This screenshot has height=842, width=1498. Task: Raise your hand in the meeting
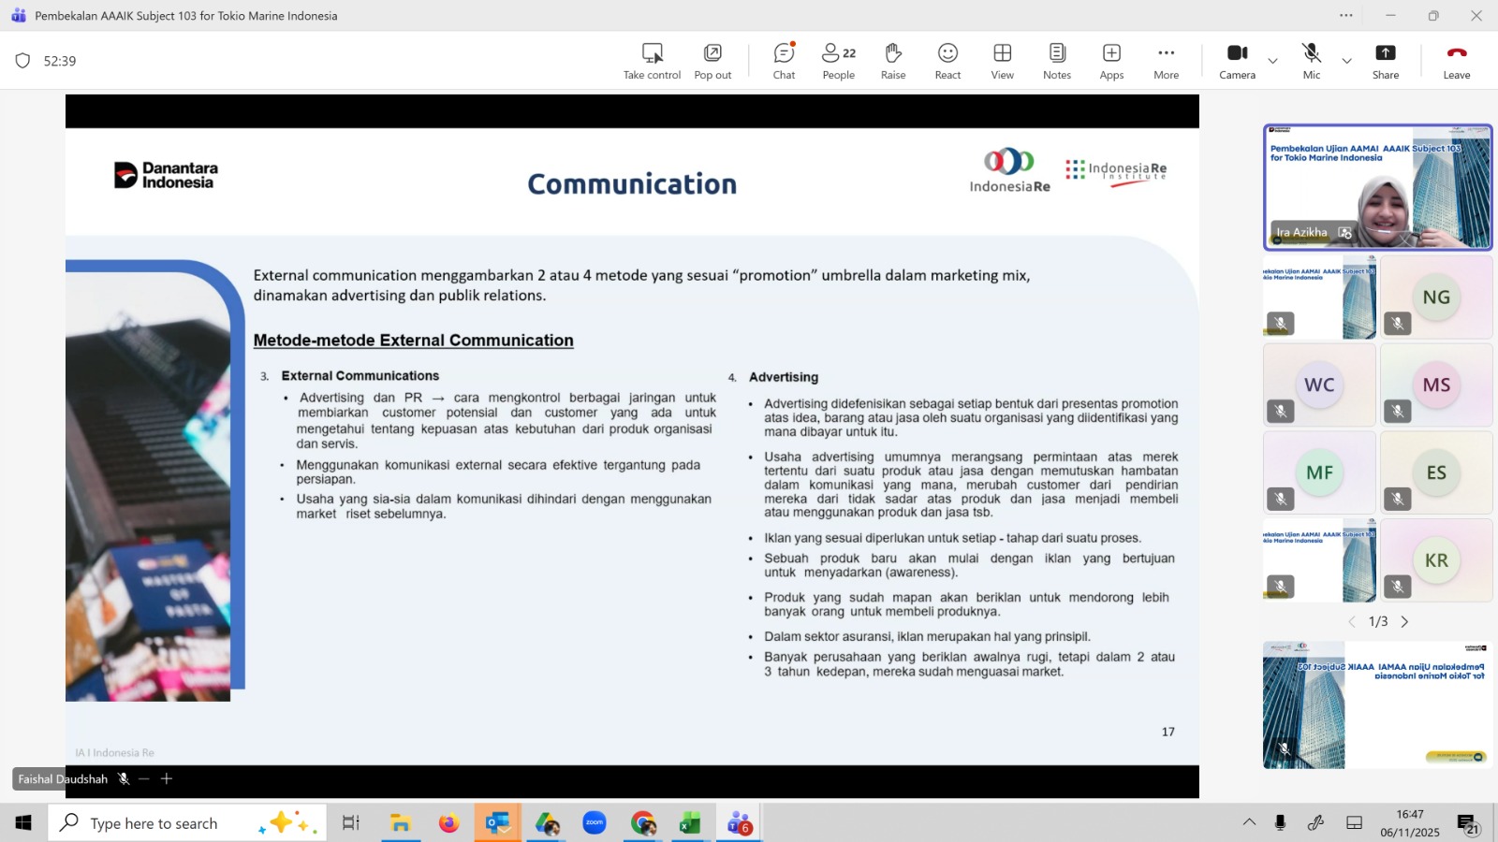893,61
